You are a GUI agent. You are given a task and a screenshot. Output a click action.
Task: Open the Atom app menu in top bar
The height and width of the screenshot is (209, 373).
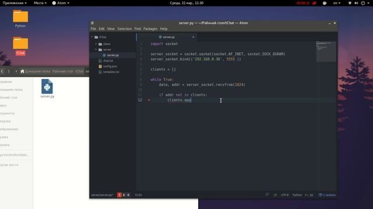(x=61, y=3)
